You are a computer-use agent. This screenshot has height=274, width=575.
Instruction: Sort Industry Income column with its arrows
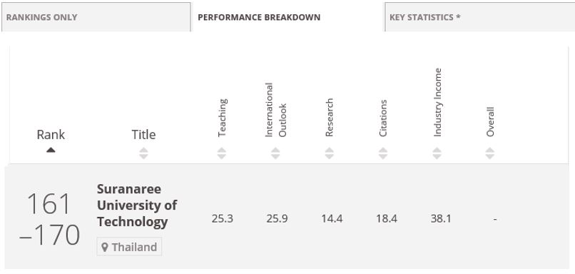click(437, 153)
